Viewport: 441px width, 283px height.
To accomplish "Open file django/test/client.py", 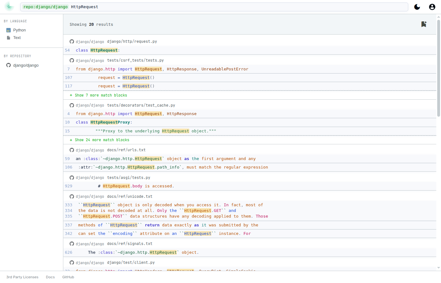I will 131,263.
